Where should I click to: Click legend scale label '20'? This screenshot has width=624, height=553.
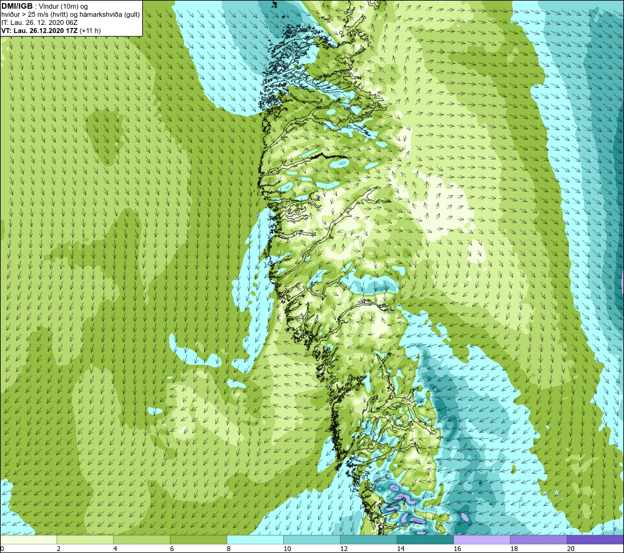571,549
